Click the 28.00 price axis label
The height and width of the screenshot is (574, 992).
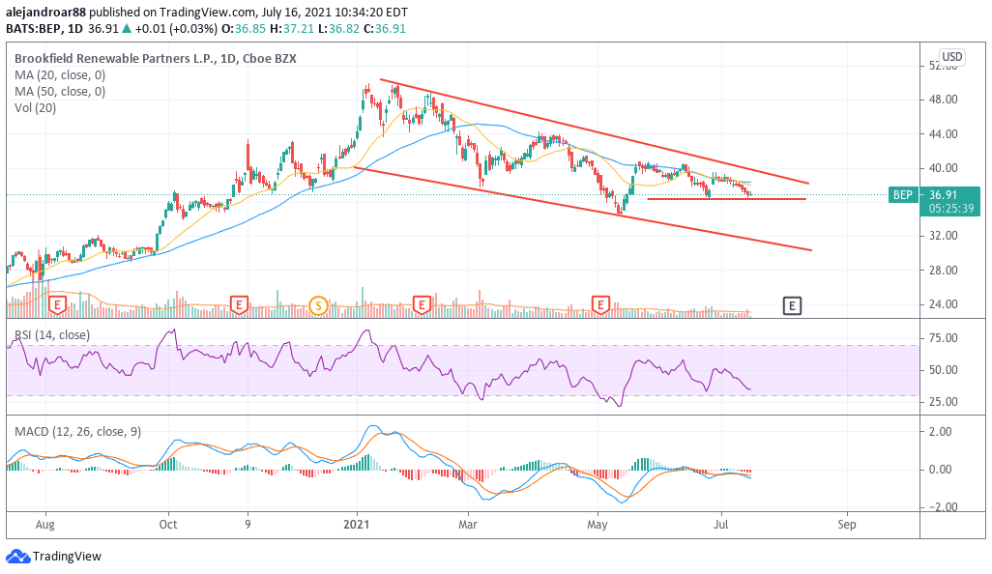coord(944,271)
